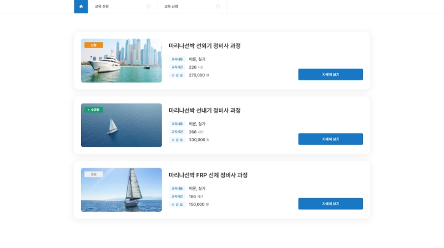The image size is (444, 248).
Task: Open the 마리나선박 FRP 선체 정비사 과정 title
Action: [208, 175]
